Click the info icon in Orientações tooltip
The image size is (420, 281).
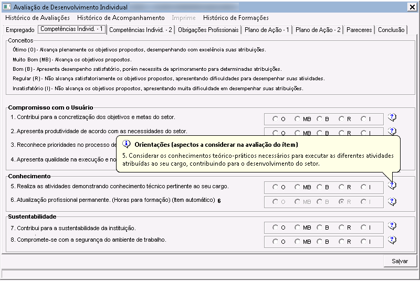[127, 144]
